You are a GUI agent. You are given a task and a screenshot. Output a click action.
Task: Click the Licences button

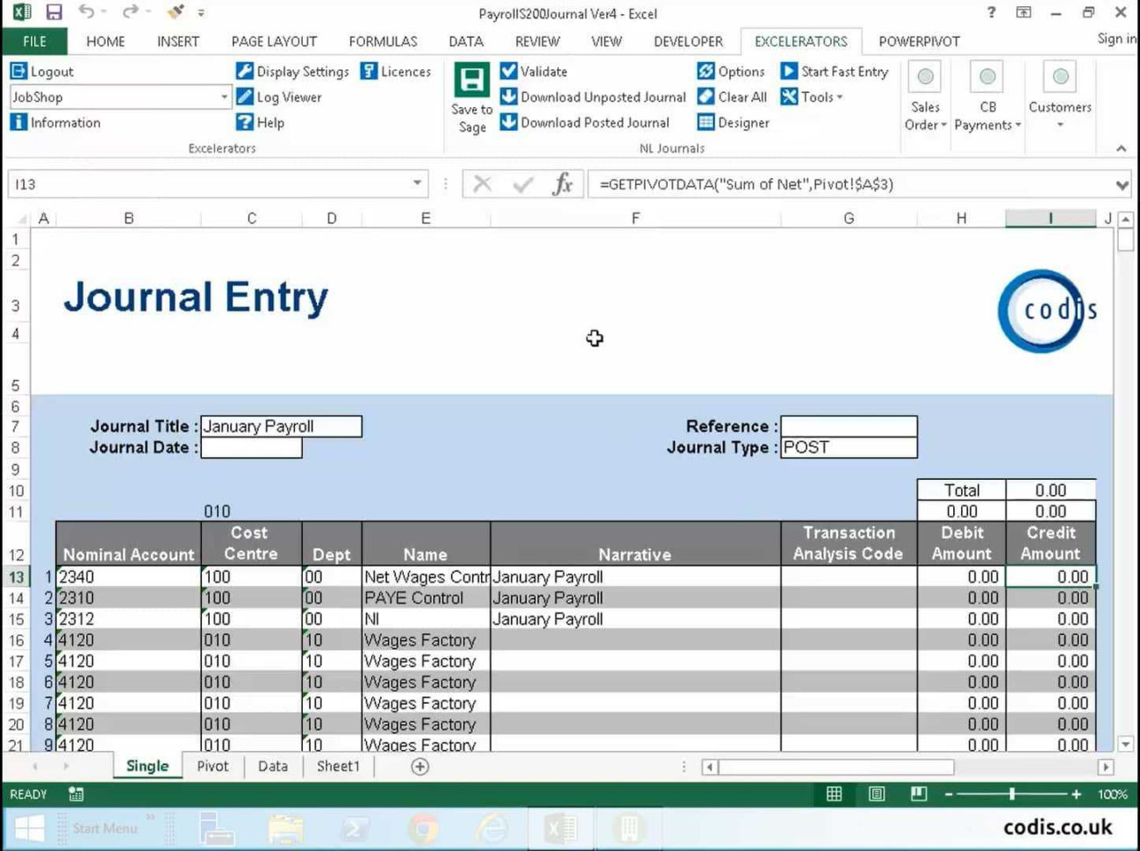[396, 72]
